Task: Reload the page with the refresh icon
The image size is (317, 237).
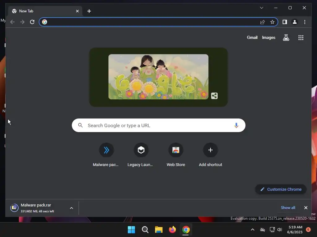Action: [32, 22]
